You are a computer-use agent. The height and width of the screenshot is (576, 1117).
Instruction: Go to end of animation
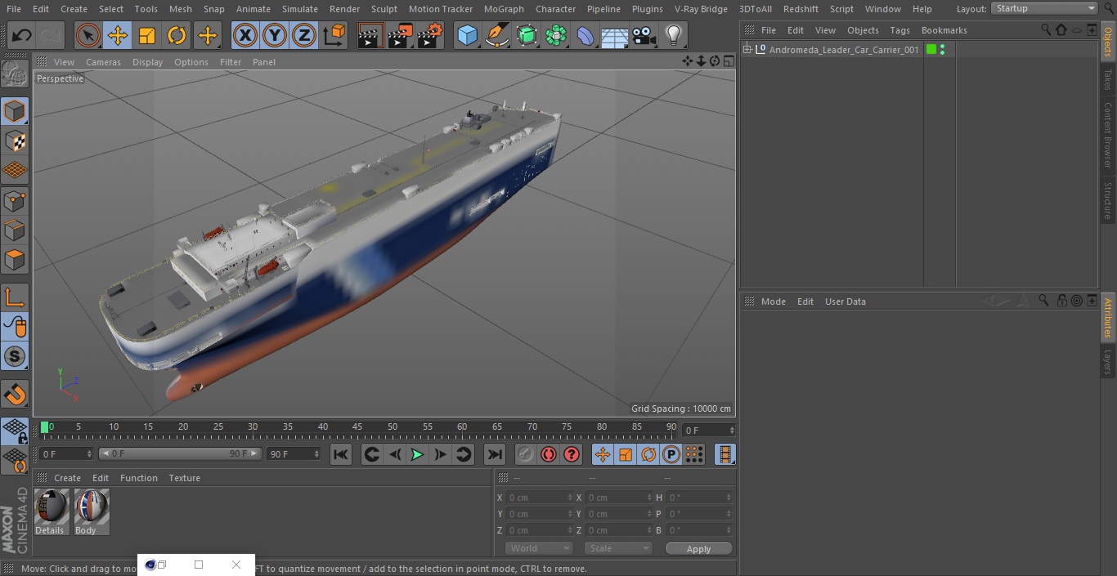pos(495,454)
